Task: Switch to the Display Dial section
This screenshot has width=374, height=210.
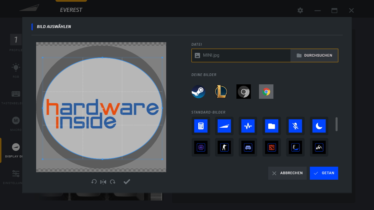Action: 13,150
